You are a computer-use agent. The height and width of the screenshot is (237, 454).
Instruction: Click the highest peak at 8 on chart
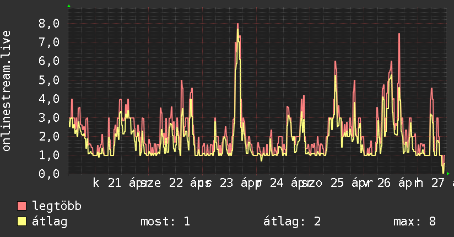237,24
